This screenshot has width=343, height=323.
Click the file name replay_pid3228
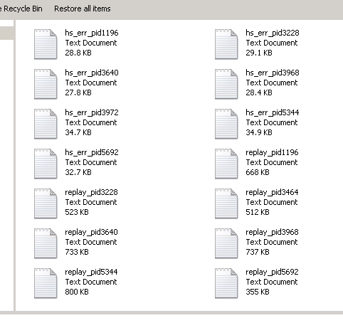coord(91,192)
